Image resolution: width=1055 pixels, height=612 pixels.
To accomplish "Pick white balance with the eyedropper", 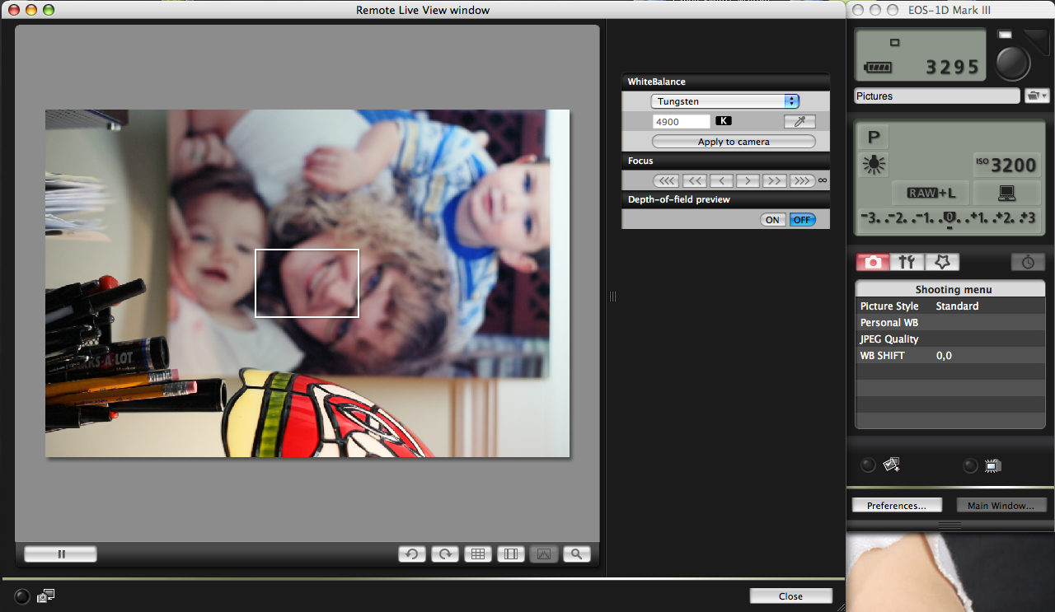I will (x=799, y=121).
